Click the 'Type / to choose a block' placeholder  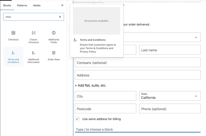pos(94,129)
